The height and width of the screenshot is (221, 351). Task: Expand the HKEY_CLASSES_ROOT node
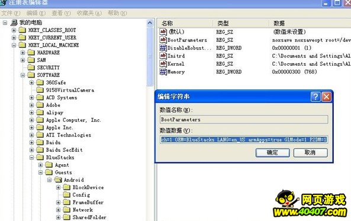click(14, 30)
